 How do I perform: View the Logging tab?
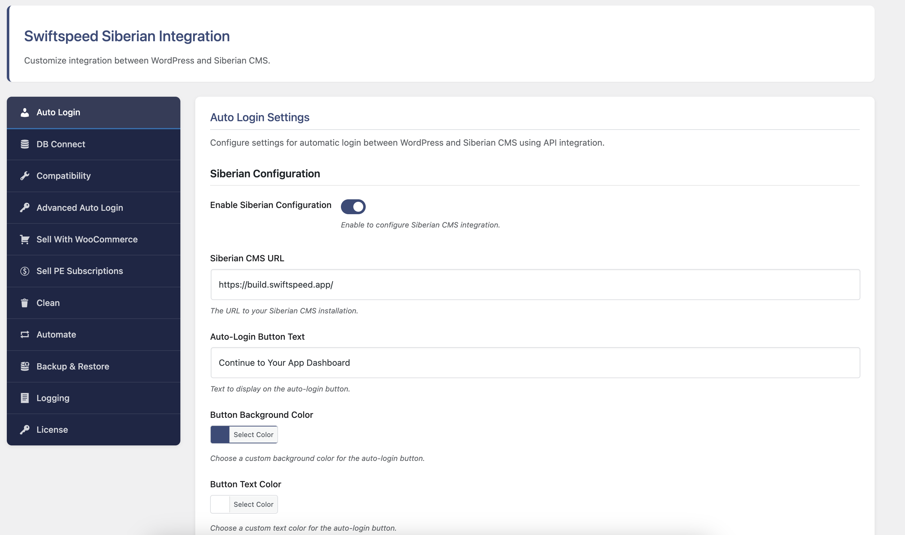click(93, 398)
